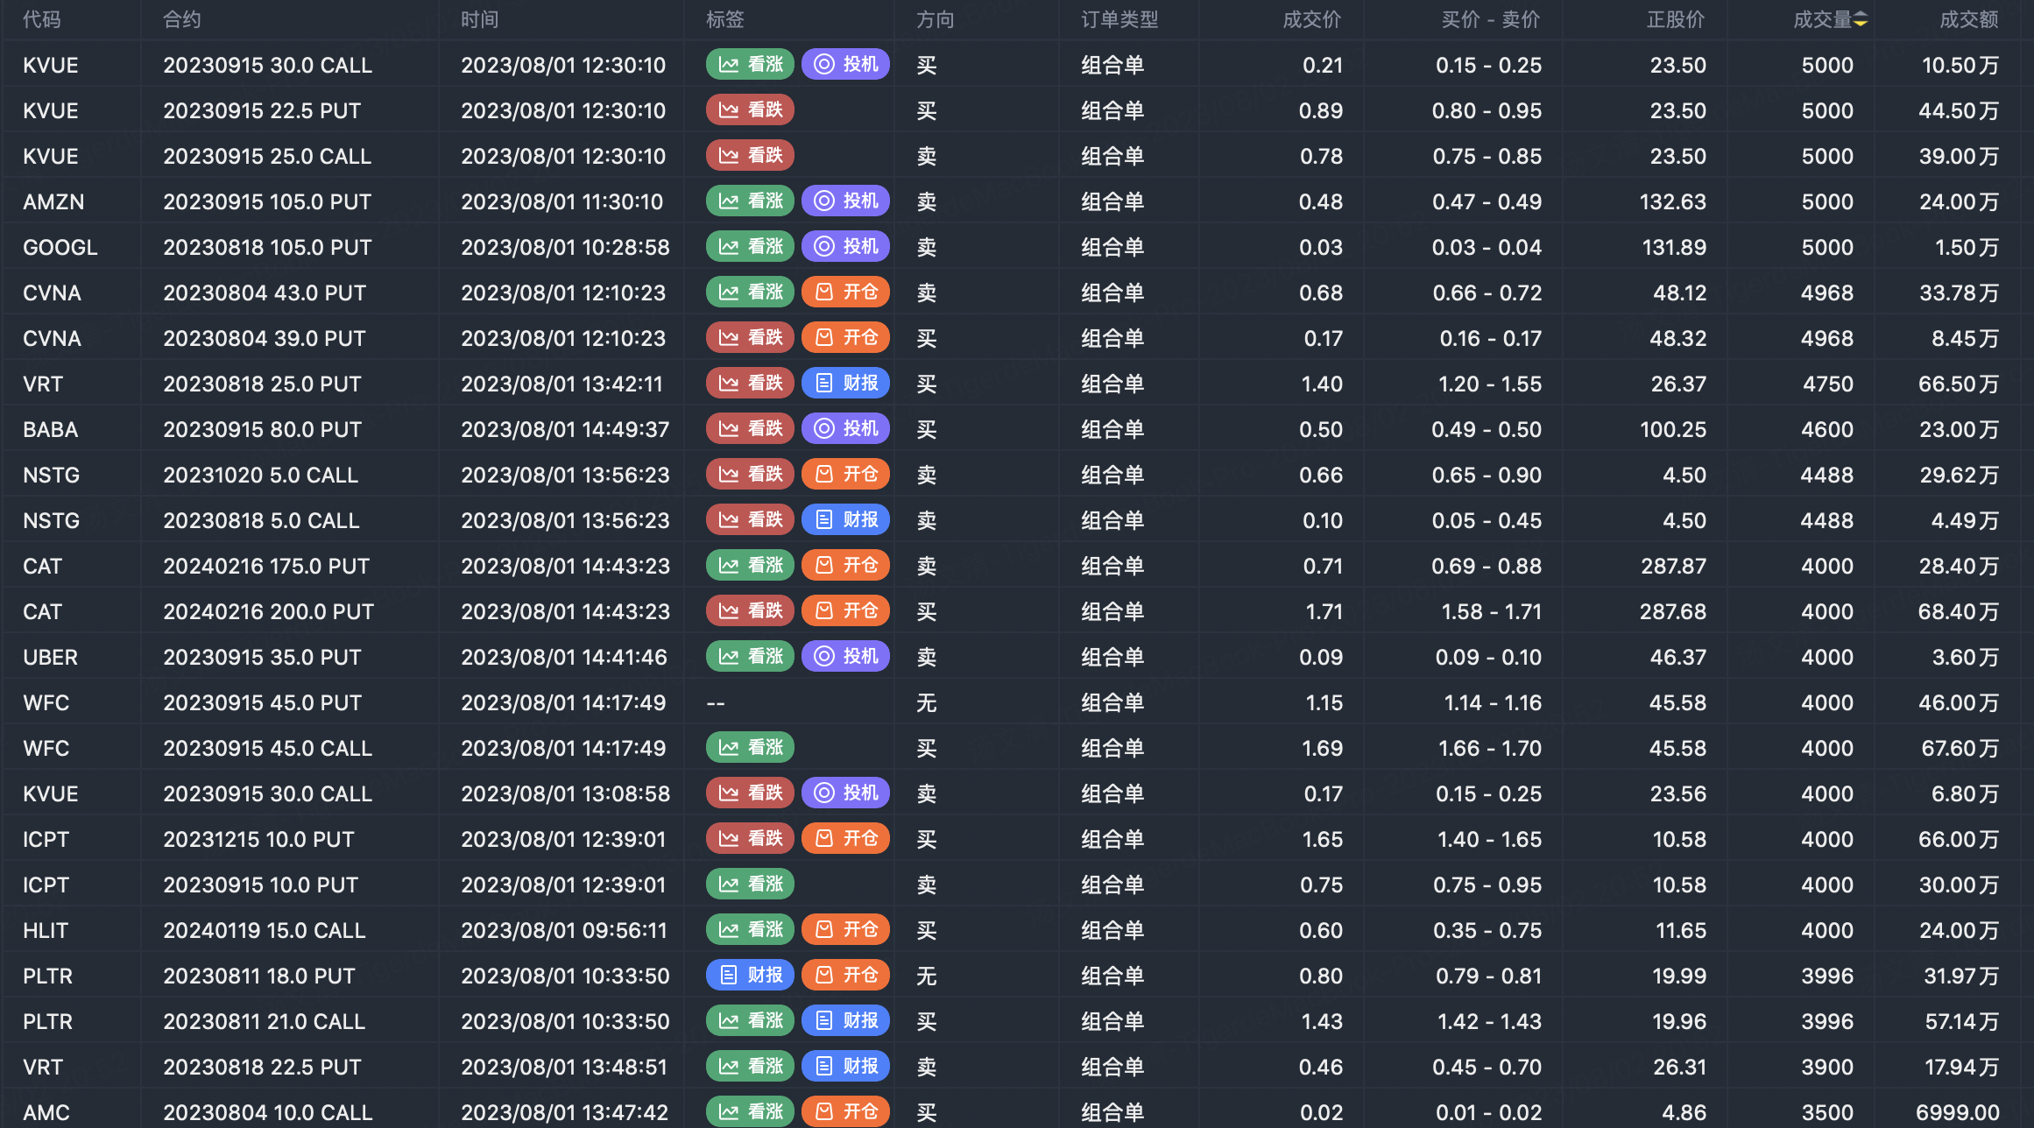Click the 开仓 tag in the ICPT 20231215 row
The width and height of the screenshot is (2034, 1128).
tap(846, 838)
